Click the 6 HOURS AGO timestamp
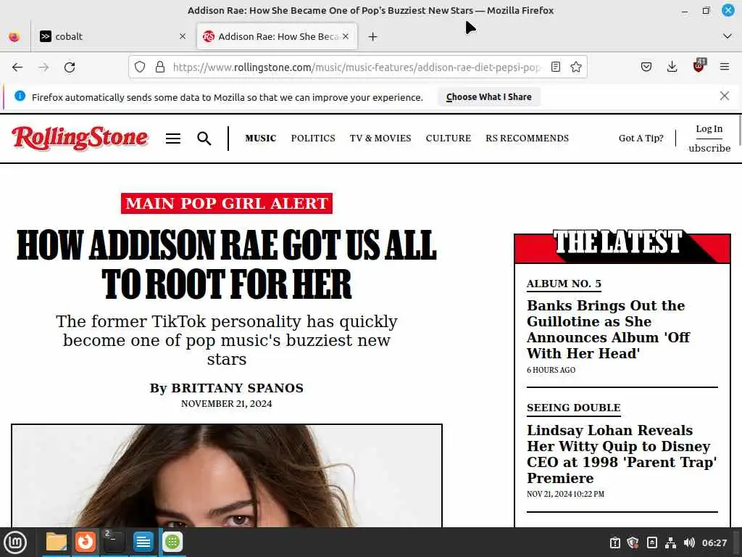This screenshot has height=557, width=742. (x=551, y=370)
